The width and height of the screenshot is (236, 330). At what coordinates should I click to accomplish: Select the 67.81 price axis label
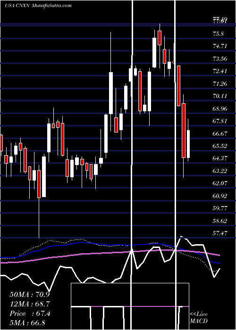tap(220, 121)
